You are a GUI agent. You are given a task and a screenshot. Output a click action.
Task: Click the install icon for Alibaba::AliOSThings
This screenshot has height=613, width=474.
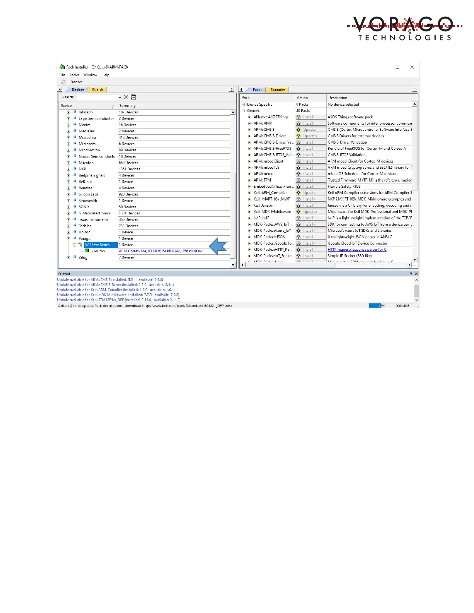click(299, 117)
